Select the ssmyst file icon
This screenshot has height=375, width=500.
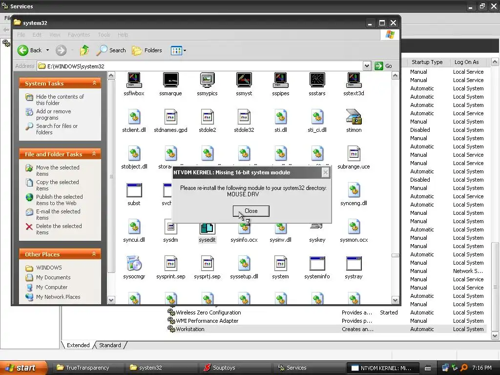coord(244,81)
